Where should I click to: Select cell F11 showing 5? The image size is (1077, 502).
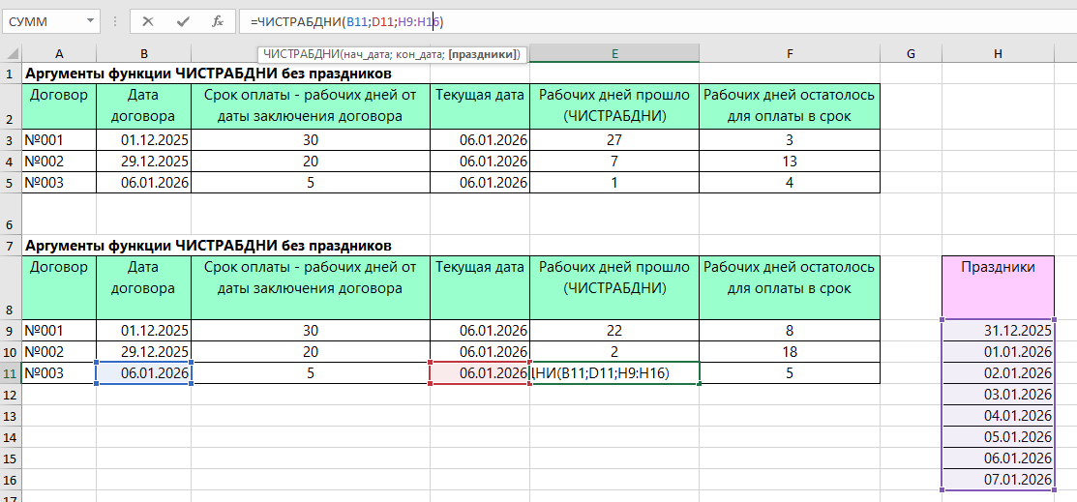790,373
